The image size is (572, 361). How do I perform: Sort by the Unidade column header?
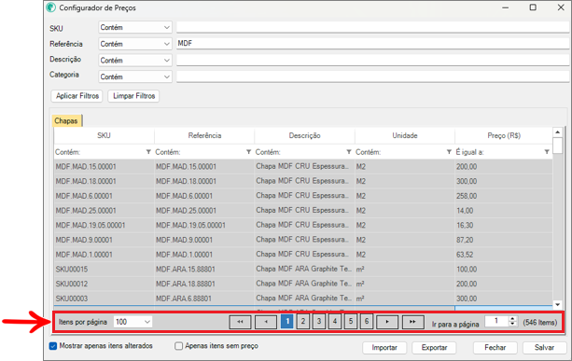pyautogui.click(x=405, y=135)
